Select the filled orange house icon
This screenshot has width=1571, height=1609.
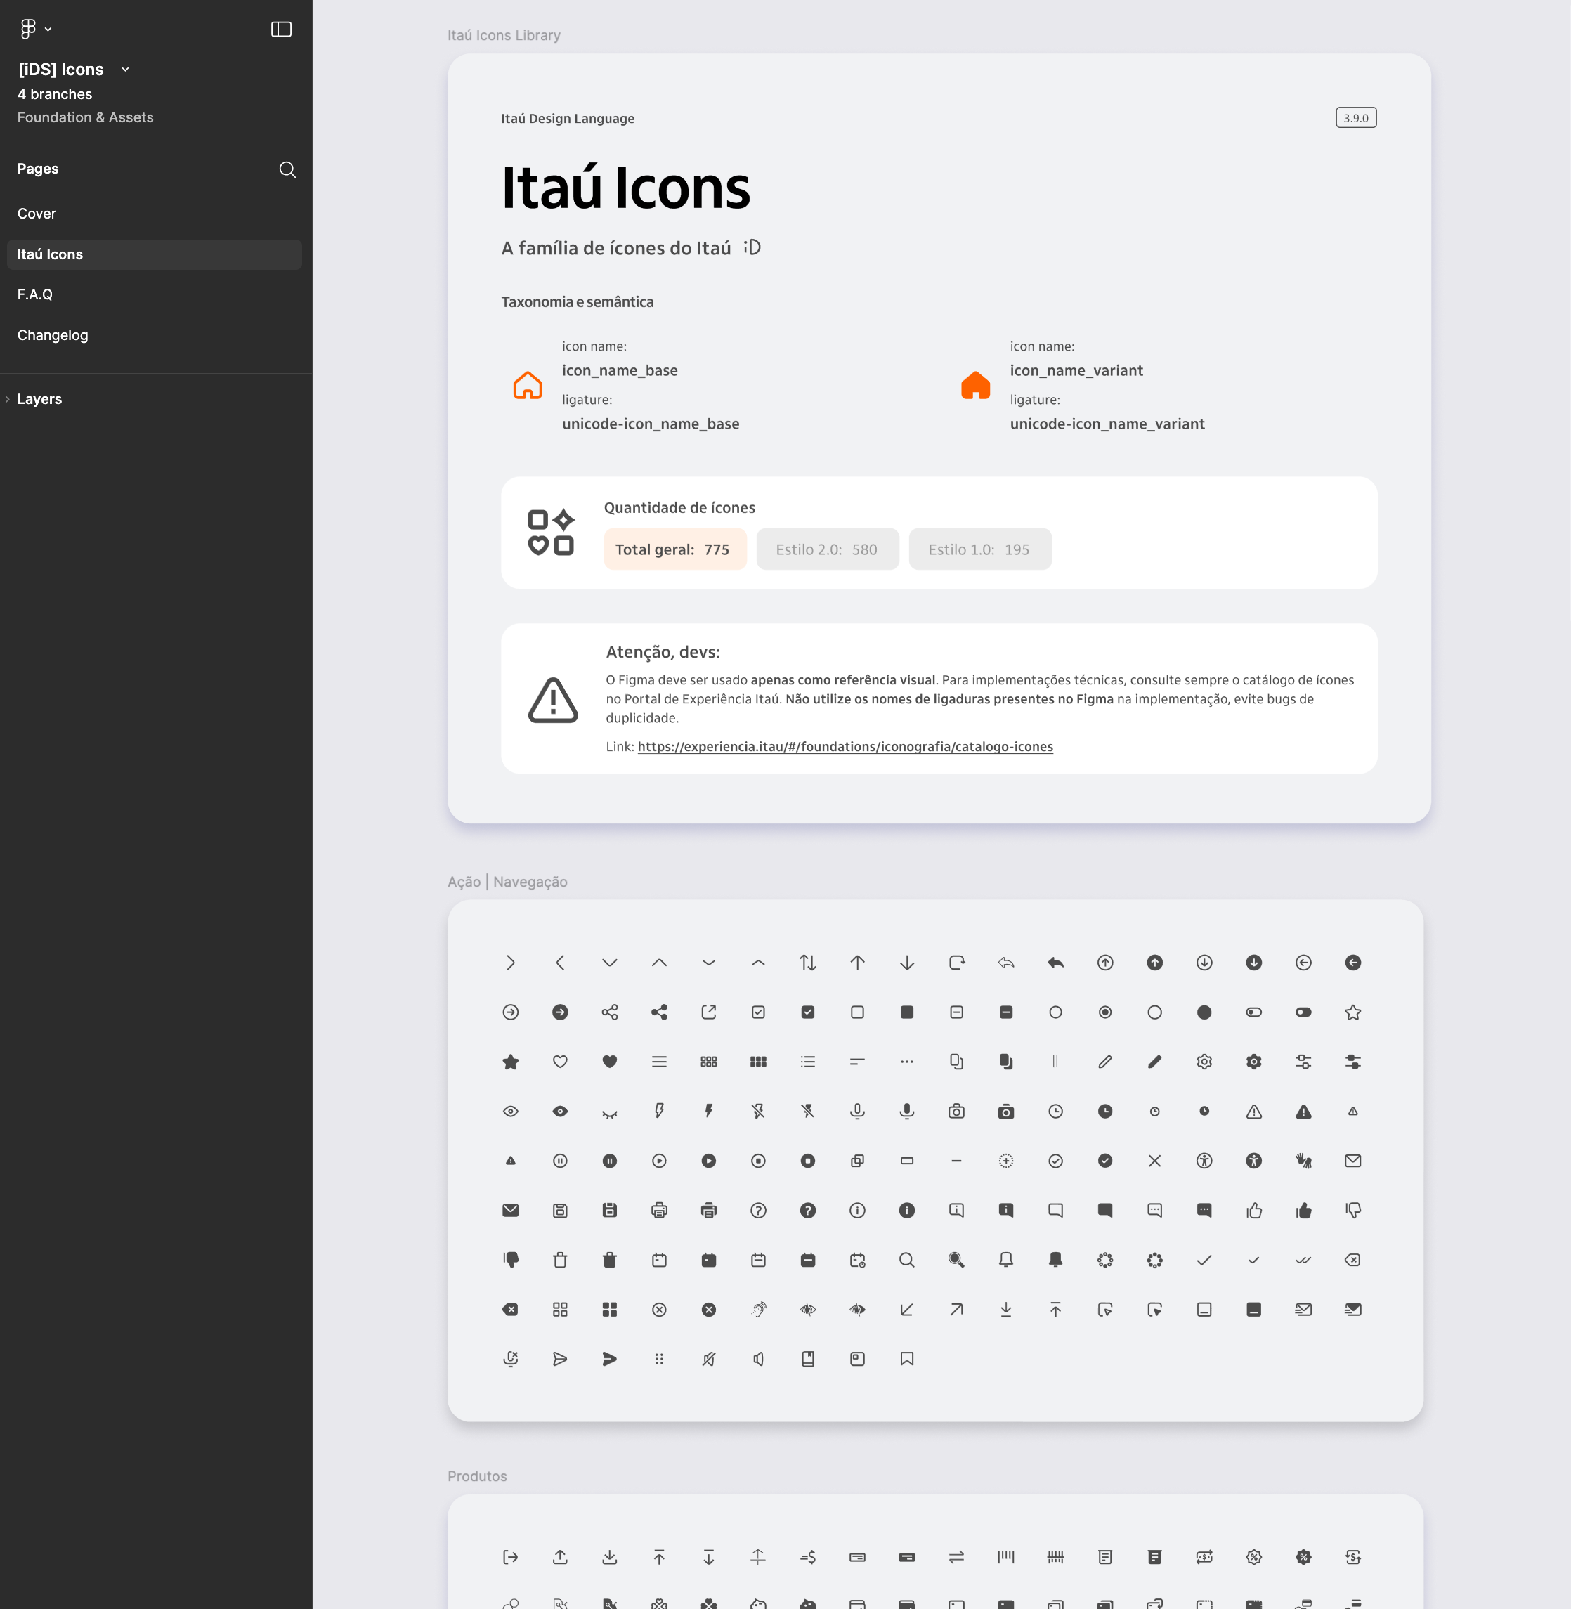click(975, 385)
